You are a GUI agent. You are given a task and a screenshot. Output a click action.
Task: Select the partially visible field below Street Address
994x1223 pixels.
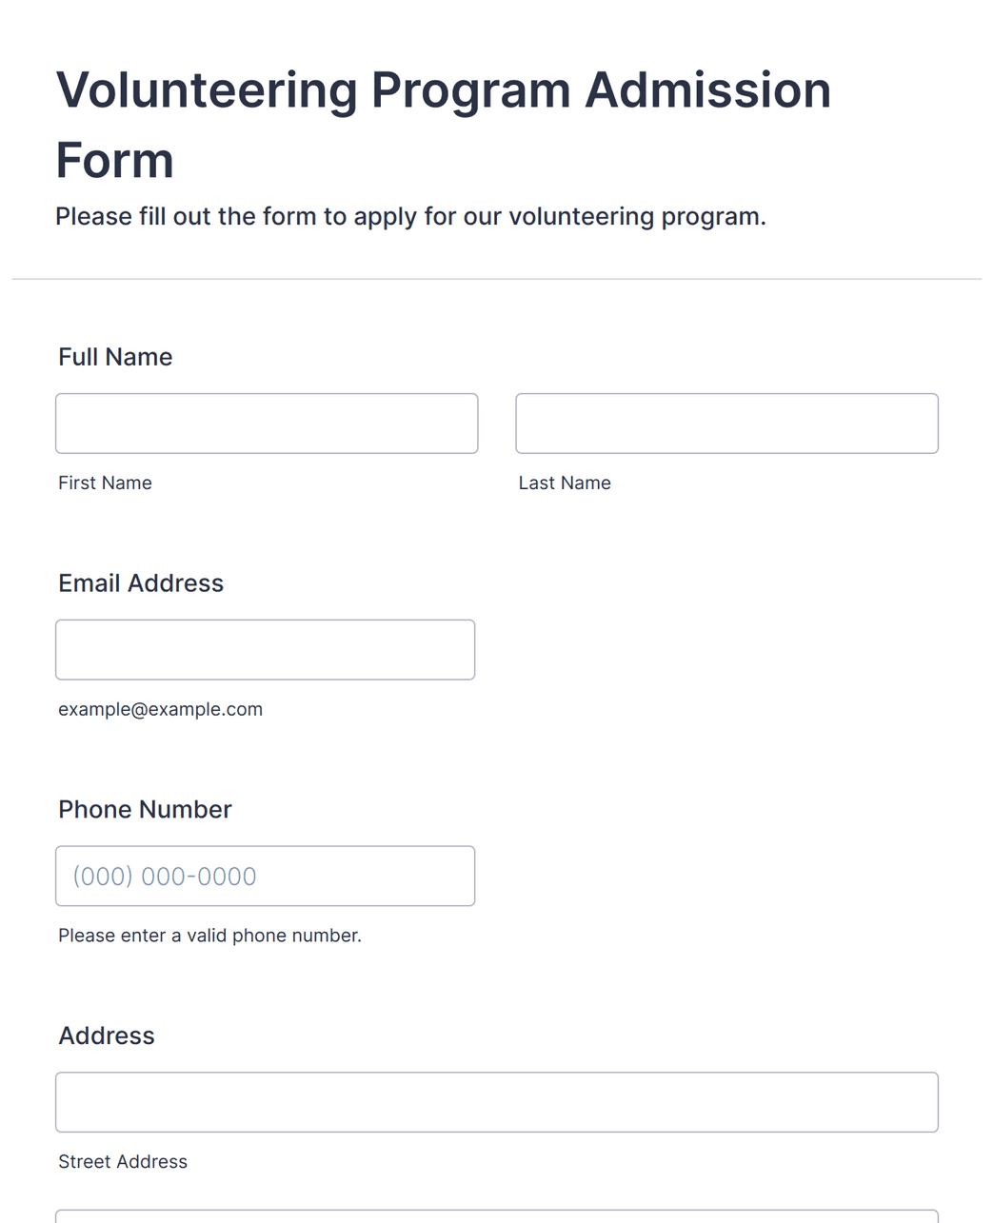coord(497,1216)
